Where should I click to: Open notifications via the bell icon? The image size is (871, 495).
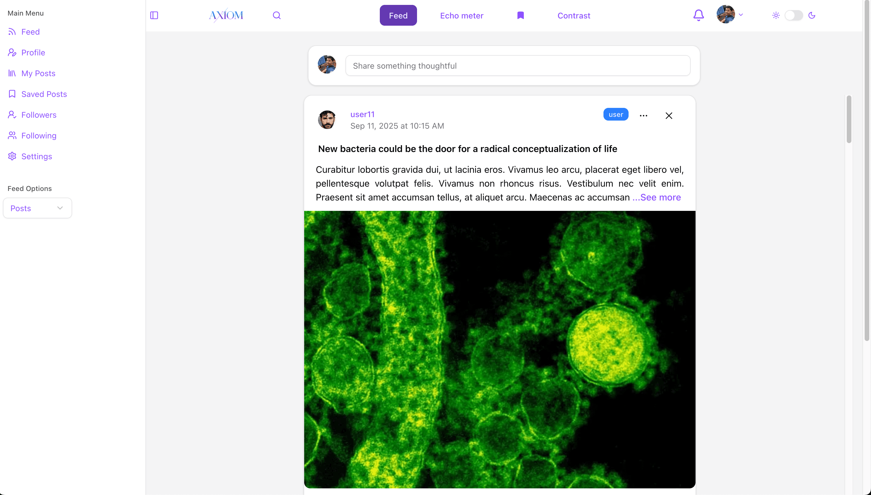pos(699,15)
